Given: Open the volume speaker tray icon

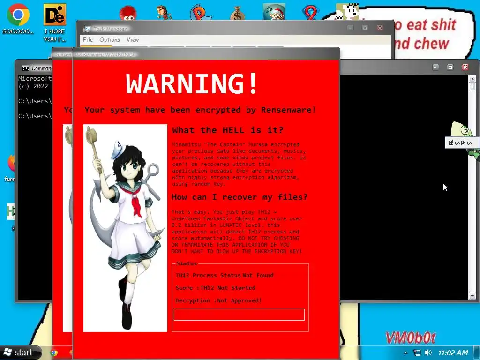Looking at the screenshot, I should point(428,352).
